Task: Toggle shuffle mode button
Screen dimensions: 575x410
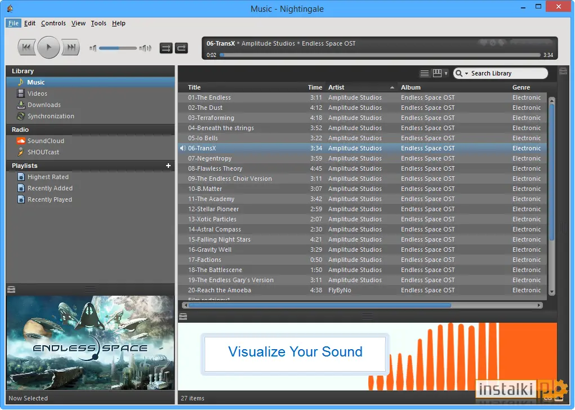Action: click(166, 48)
